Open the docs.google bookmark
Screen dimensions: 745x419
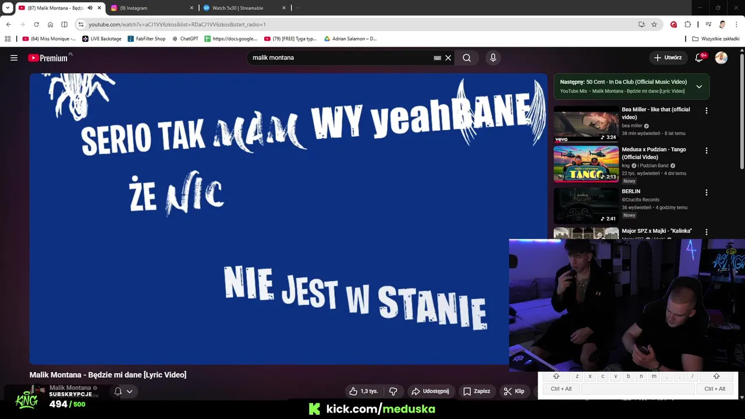pos(230,39)
